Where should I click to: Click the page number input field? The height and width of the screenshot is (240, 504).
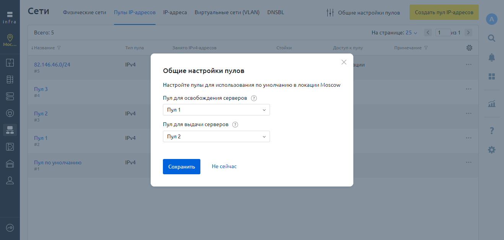443,32
